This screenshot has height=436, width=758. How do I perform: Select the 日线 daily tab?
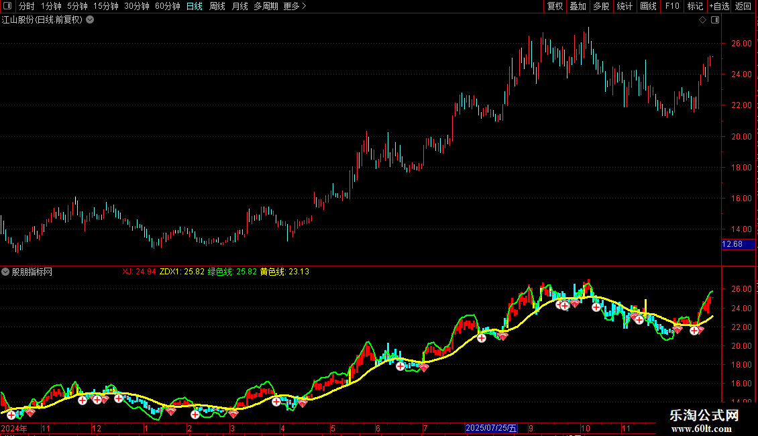pyautogui.click(x=195, y=6)
